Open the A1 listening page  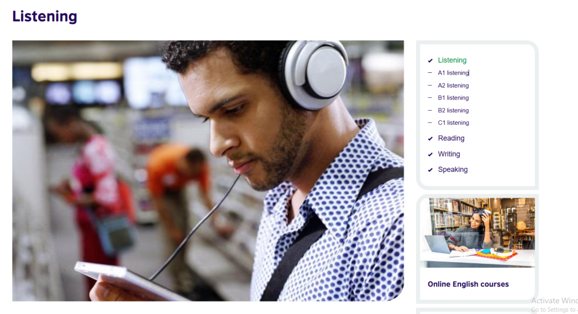(453, 73)
